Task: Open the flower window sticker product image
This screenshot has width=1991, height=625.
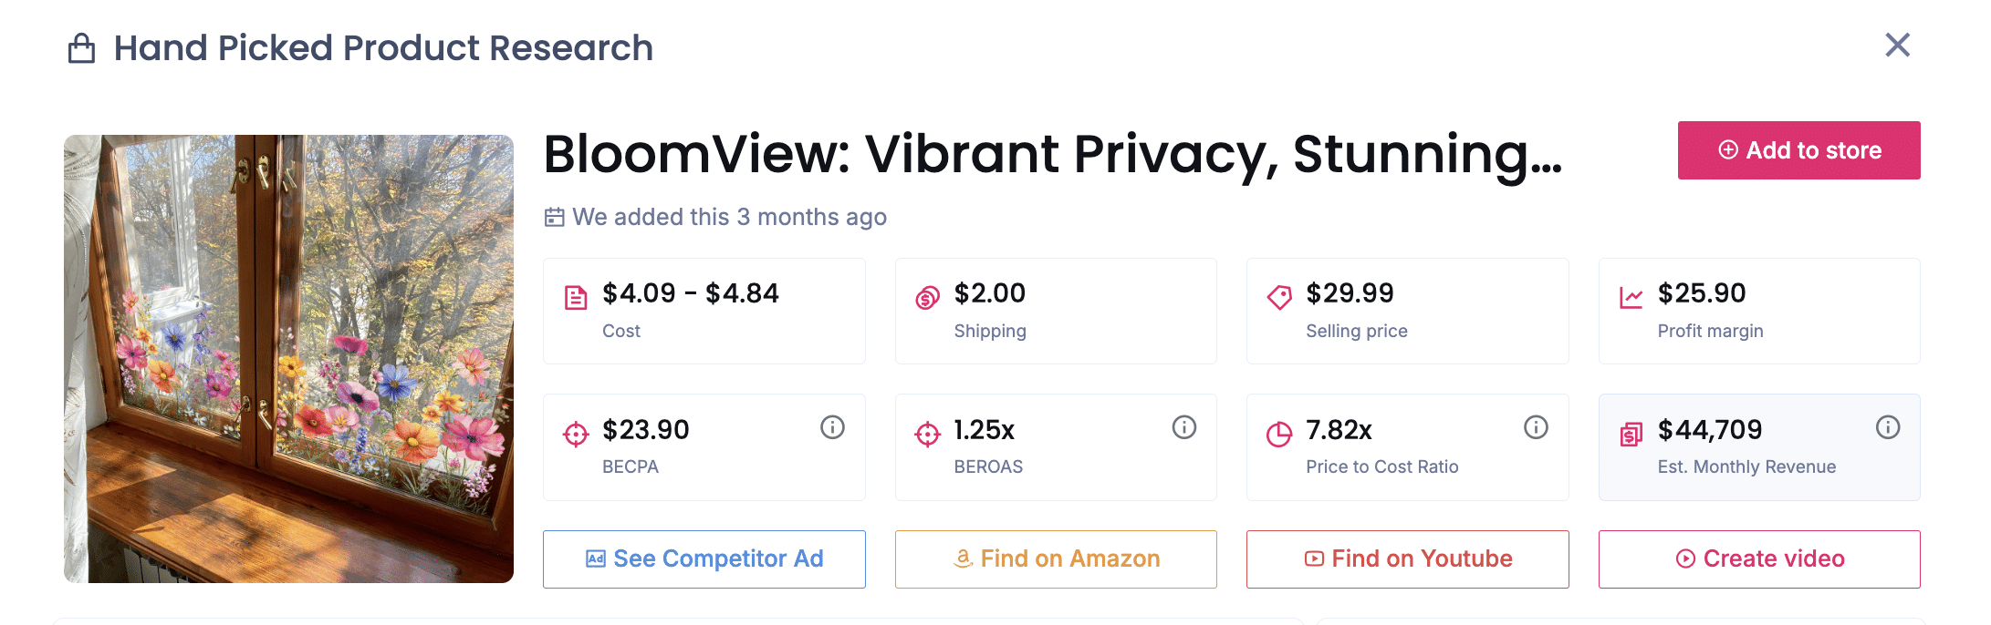Action: 288,359
